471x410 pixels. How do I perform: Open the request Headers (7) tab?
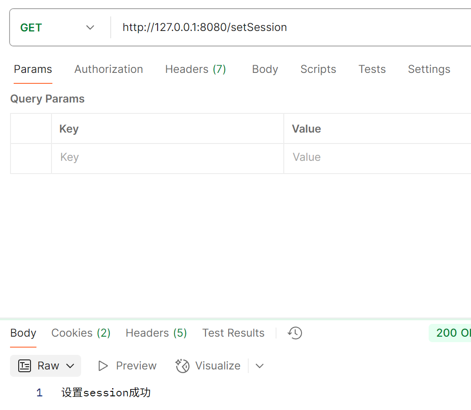click(195, 69)
